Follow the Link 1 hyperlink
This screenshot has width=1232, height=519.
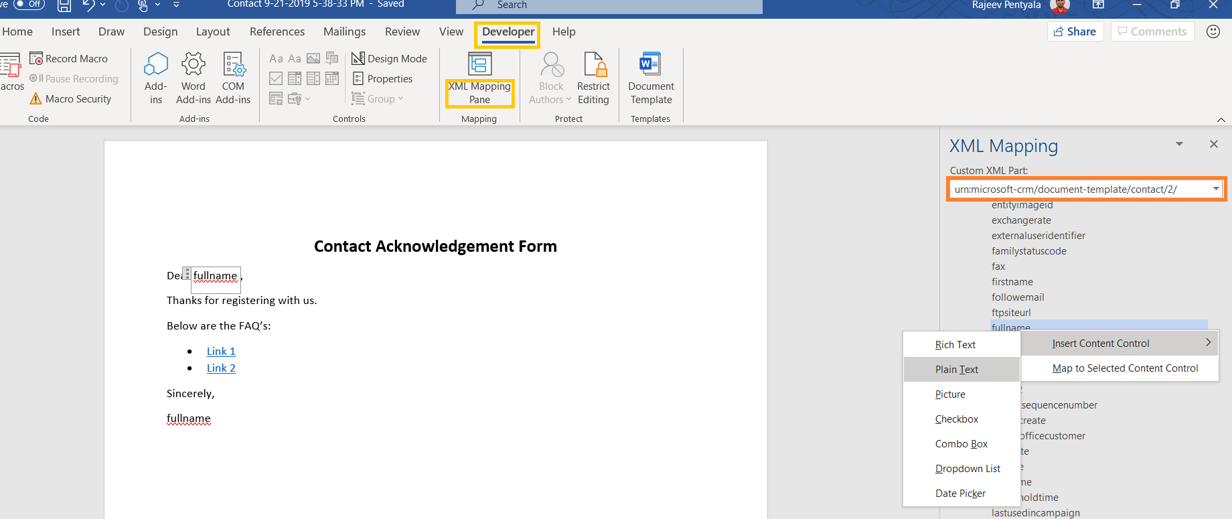[x=221, y=352]
